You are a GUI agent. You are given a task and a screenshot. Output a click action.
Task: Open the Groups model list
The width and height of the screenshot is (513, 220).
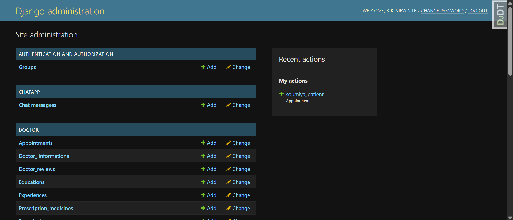(27, 67)
